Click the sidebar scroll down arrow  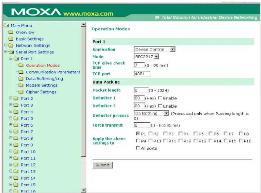pyautogui.click(x=84, y=190)
